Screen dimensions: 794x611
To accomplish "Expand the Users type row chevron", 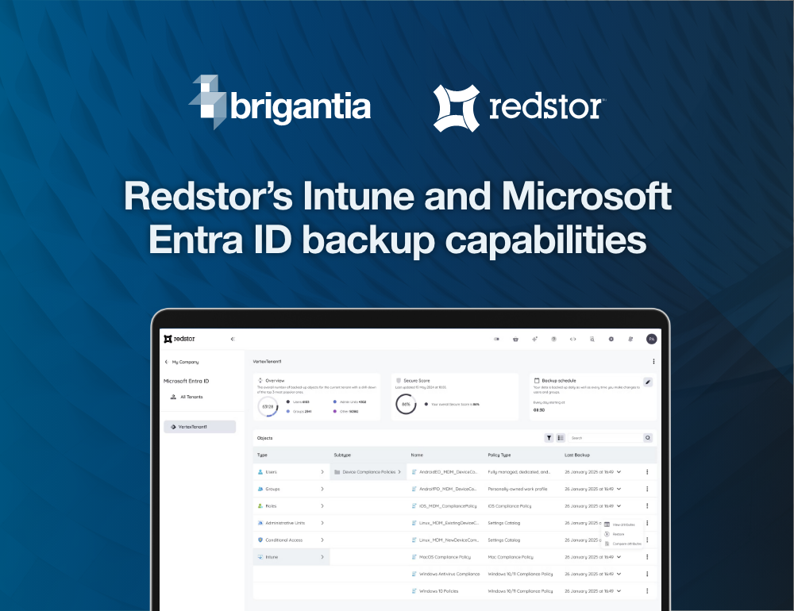I will [322, 472].
